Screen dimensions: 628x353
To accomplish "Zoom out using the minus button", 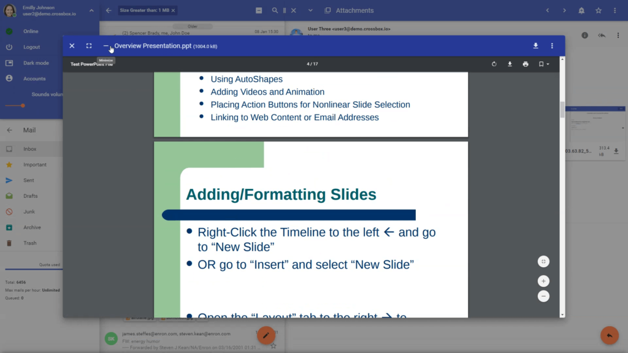I will pyautogui.click(x=543, y=296).
